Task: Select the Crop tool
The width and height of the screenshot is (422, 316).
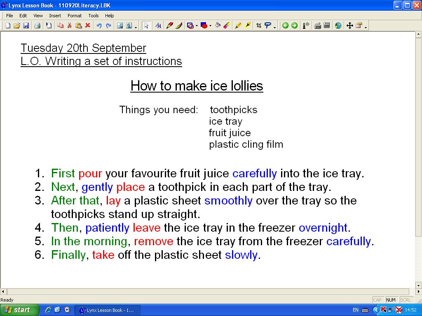Action: coord(259,25)
